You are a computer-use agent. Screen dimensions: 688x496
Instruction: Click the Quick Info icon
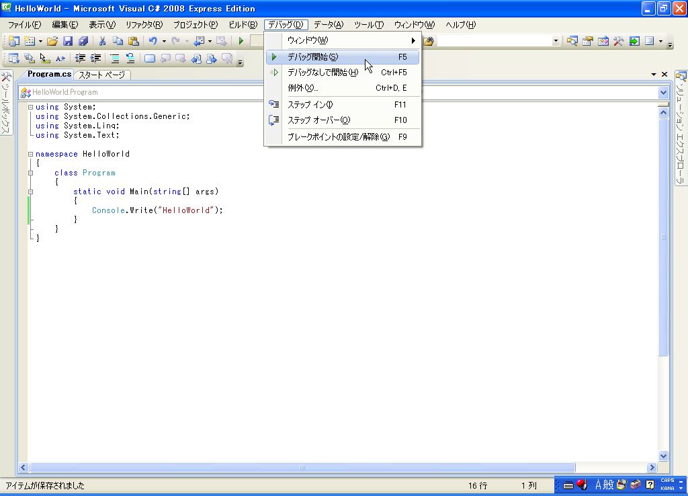point(45,58)
